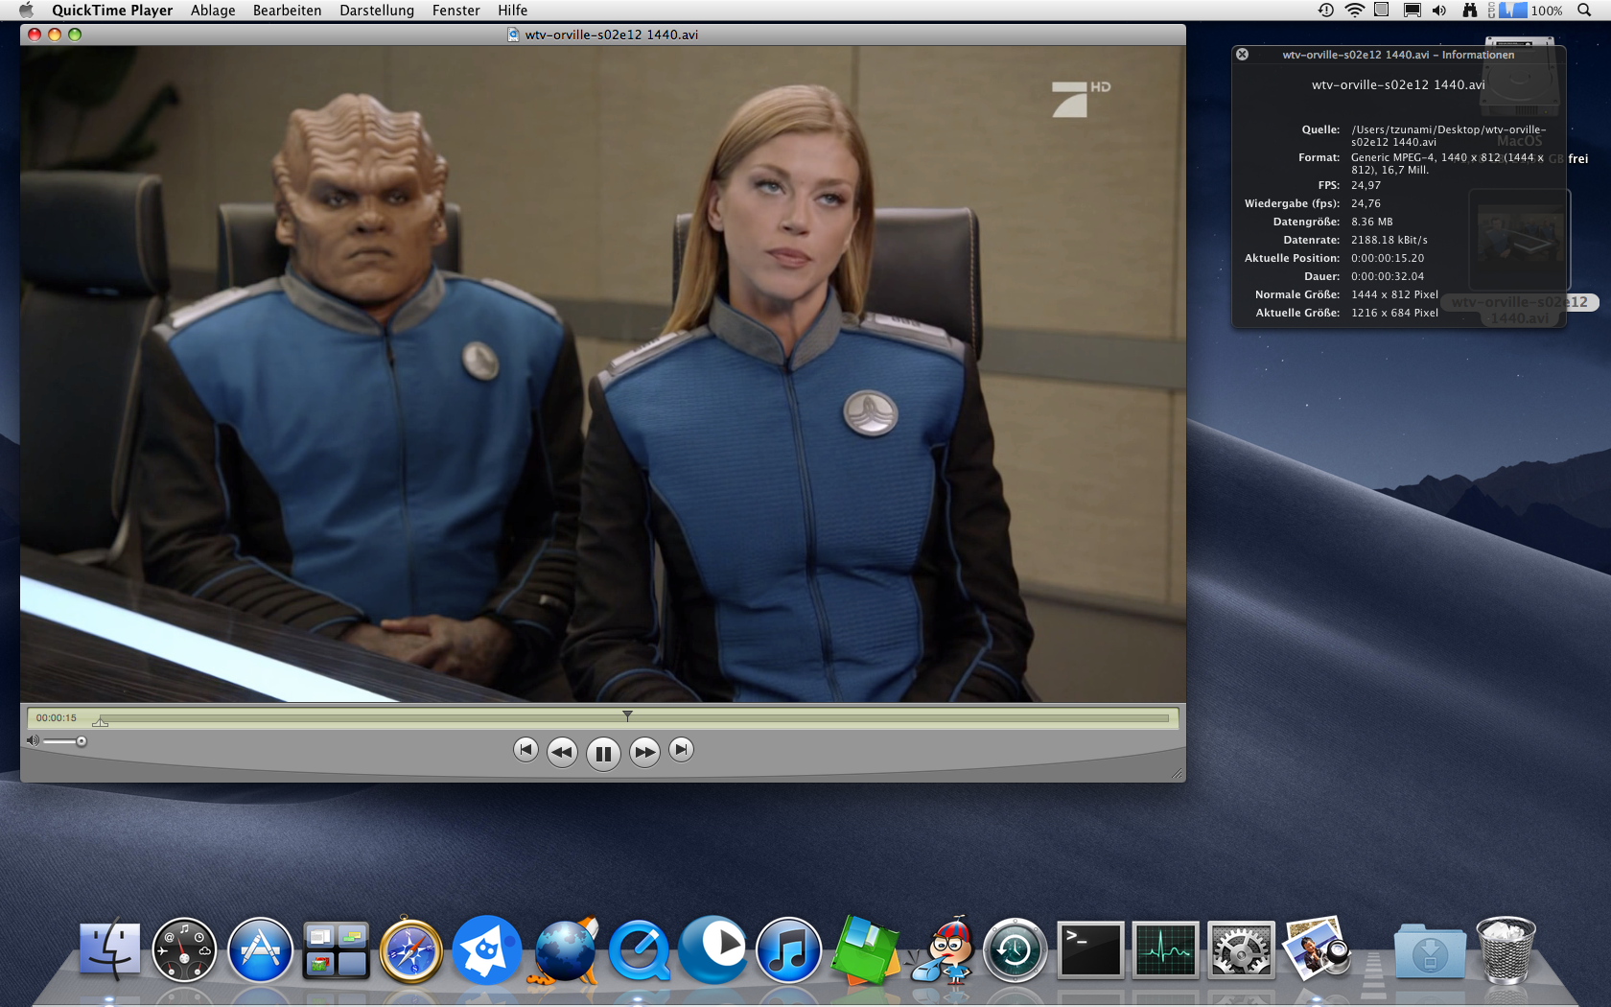
Task: Launch Safari from the Dock
Action: (411, 950)
